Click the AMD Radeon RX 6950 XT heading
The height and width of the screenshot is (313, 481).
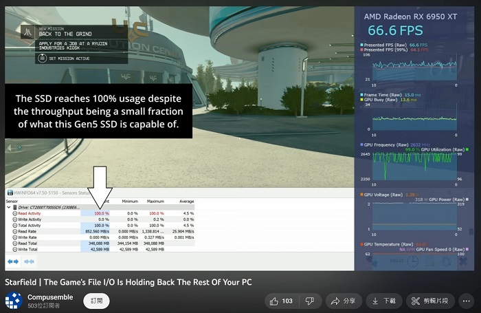click(x=410, y=17)
